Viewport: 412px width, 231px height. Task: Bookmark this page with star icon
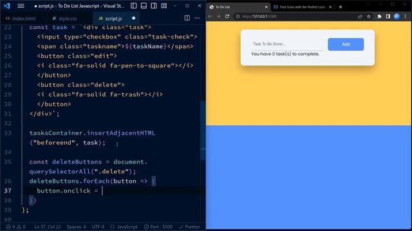tap(369, 17)
